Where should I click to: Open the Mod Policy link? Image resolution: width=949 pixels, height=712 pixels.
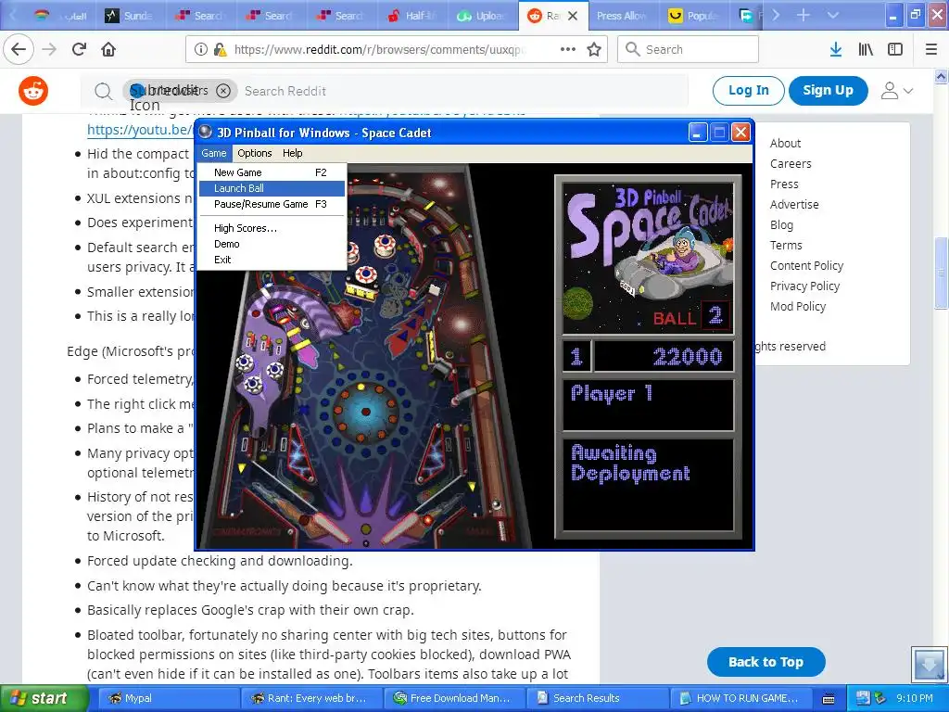(x=798, y=306)
